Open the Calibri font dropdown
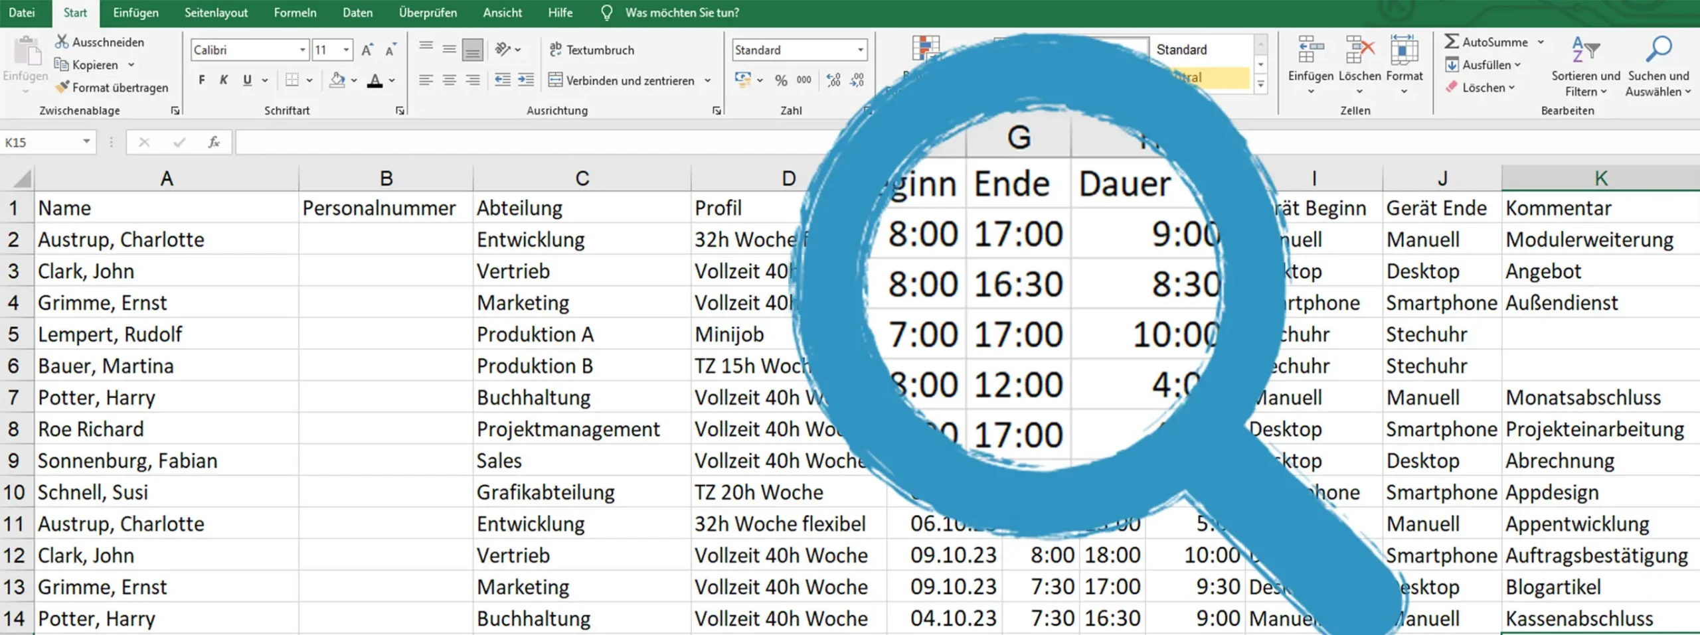Viewport: 1700px width, 635px height. tap(303, 49)
